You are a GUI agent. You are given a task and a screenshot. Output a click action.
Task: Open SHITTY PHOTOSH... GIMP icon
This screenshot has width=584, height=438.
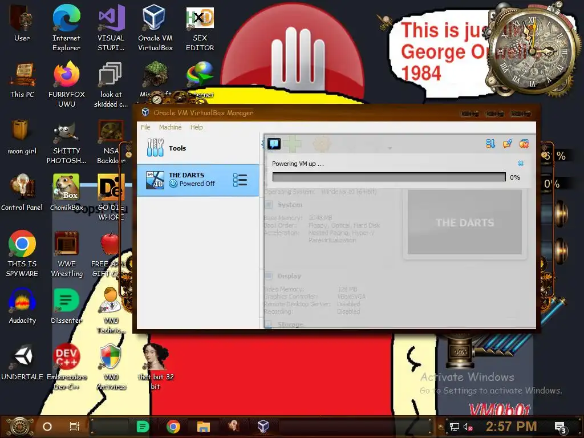[x=66, y=143]
